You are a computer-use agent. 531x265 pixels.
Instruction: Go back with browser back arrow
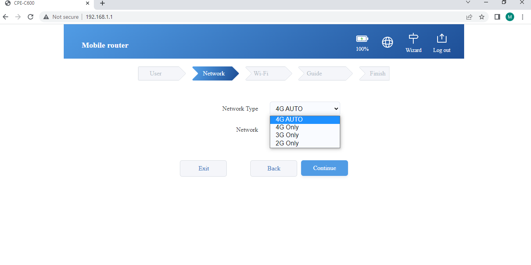(5, 17)
